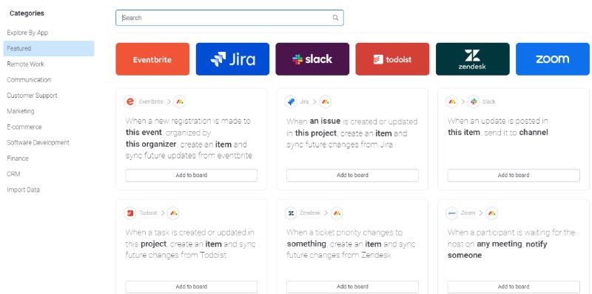Open the Slack app tile
This screenshot has width=592, height=294.
coord(312,59)
